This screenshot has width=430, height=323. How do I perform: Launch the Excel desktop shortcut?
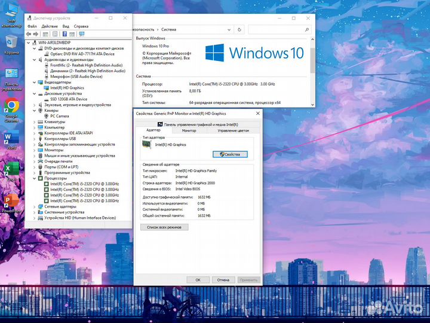[x=11, y=172]
